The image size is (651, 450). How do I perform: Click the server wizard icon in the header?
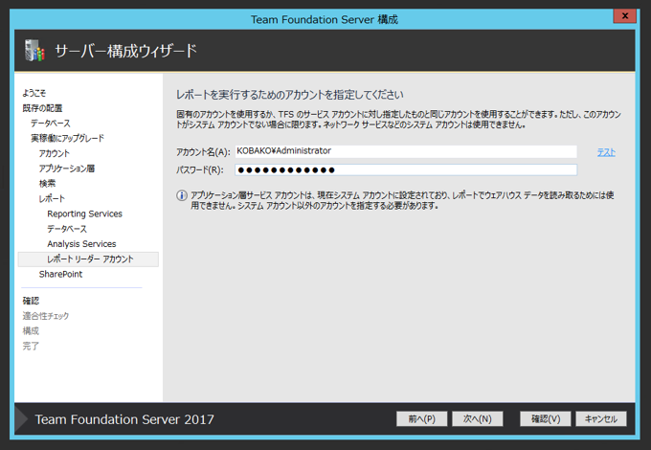point(34,51)
